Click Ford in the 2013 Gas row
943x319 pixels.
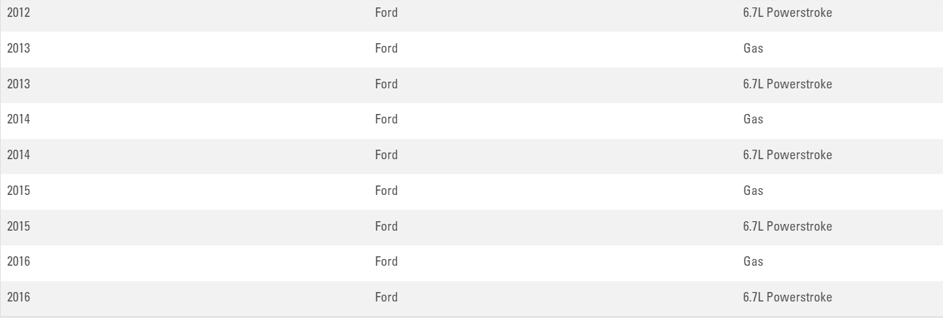pyautogui.click(x=386, y=49)
